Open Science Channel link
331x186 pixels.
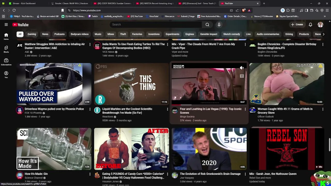[34, 178]
